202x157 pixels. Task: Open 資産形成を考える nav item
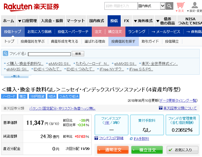click(64, 41)
